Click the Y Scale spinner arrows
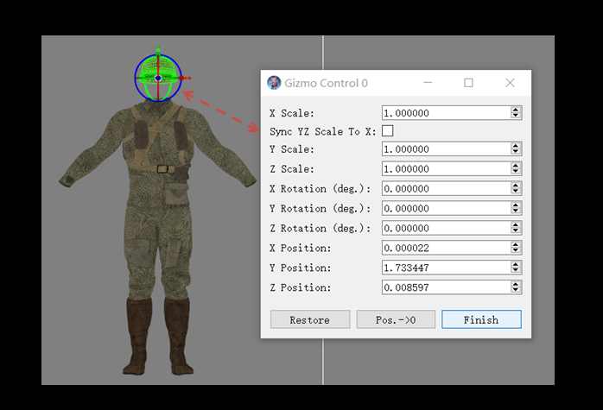Screen dimensions: 603x410 pos(516,148)
